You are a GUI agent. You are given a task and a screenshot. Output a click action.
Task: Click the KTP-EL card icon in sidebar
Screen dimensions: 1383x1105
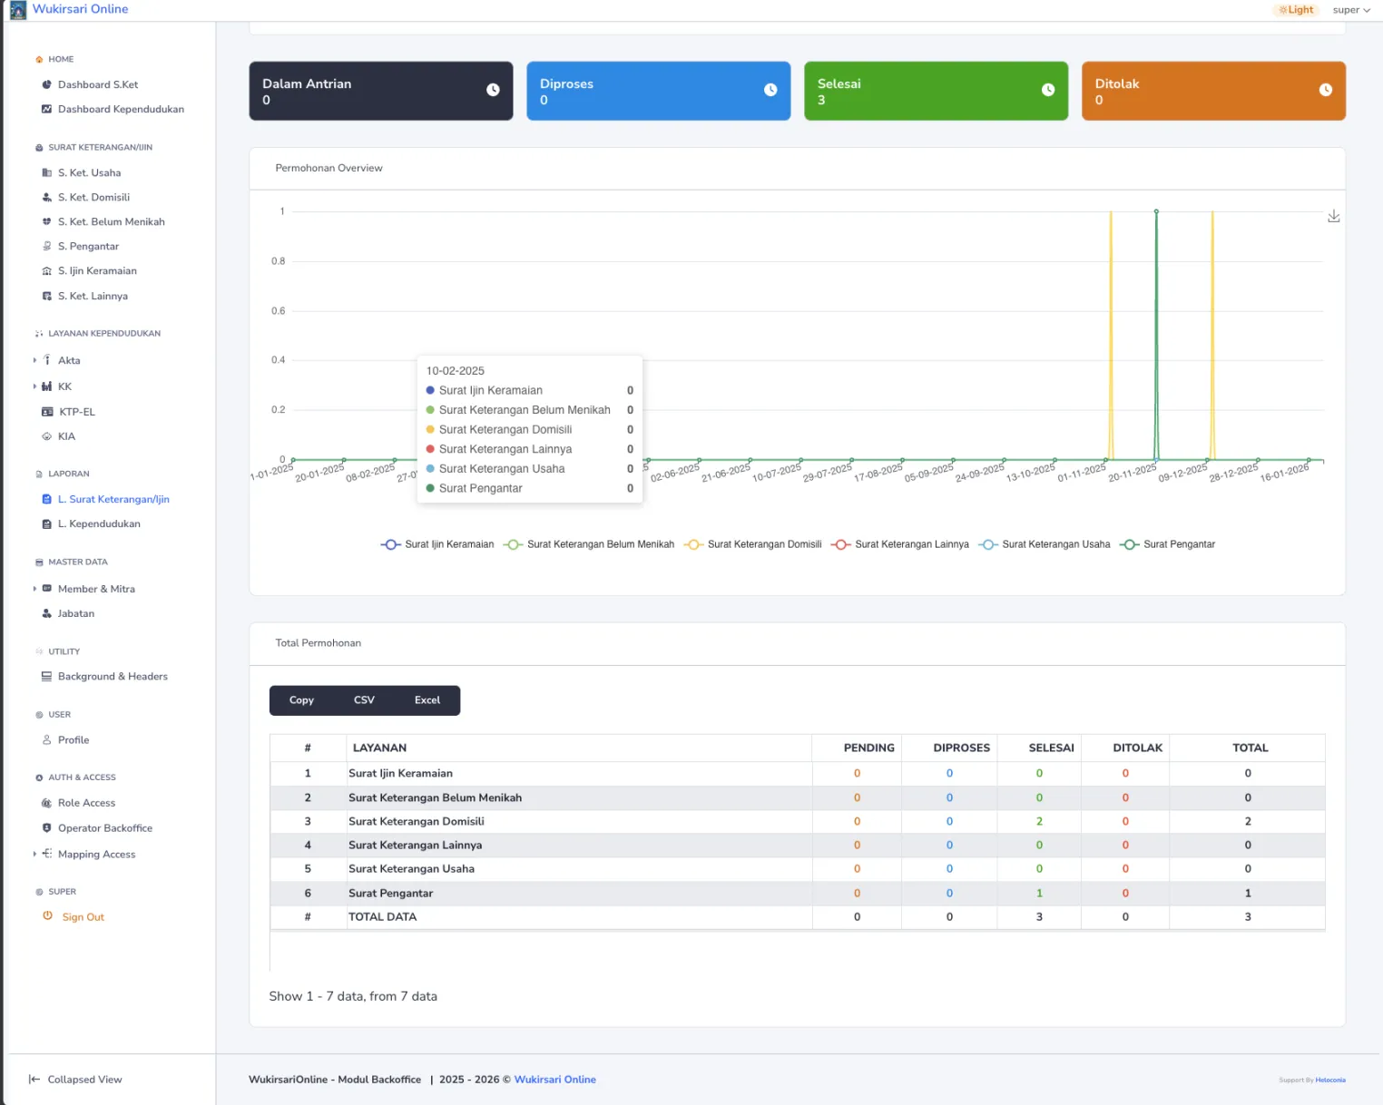pos(47,412)
